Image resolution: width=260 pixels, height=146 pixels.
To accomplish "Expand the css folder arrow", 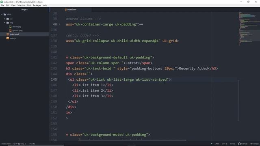I will (x=4, y=19).
